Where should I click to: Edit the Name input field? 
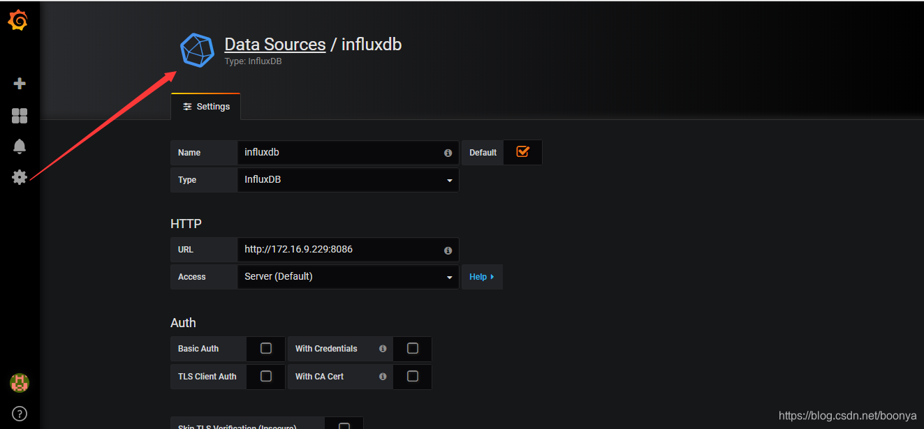click(348, 152)
